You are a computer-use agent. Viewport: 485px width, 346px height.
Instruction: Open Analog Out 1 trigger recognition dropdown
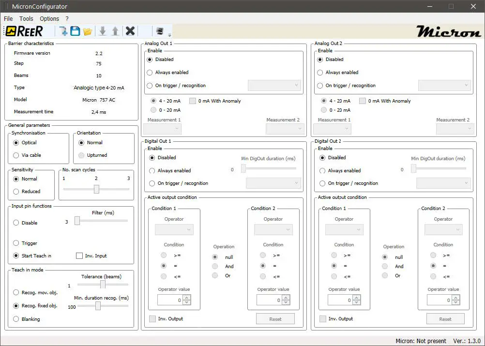(x=274, y=86)
